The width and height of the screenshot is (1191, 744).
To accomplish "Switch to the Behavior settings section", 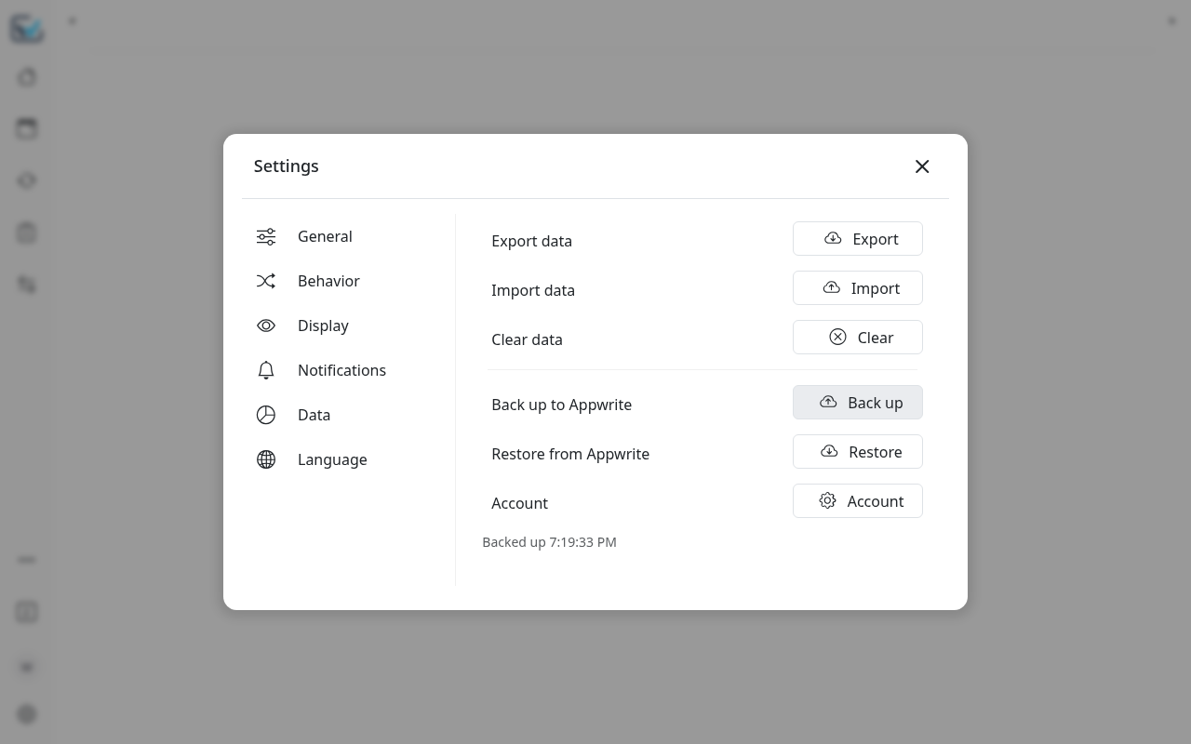I will pos(341,281).
